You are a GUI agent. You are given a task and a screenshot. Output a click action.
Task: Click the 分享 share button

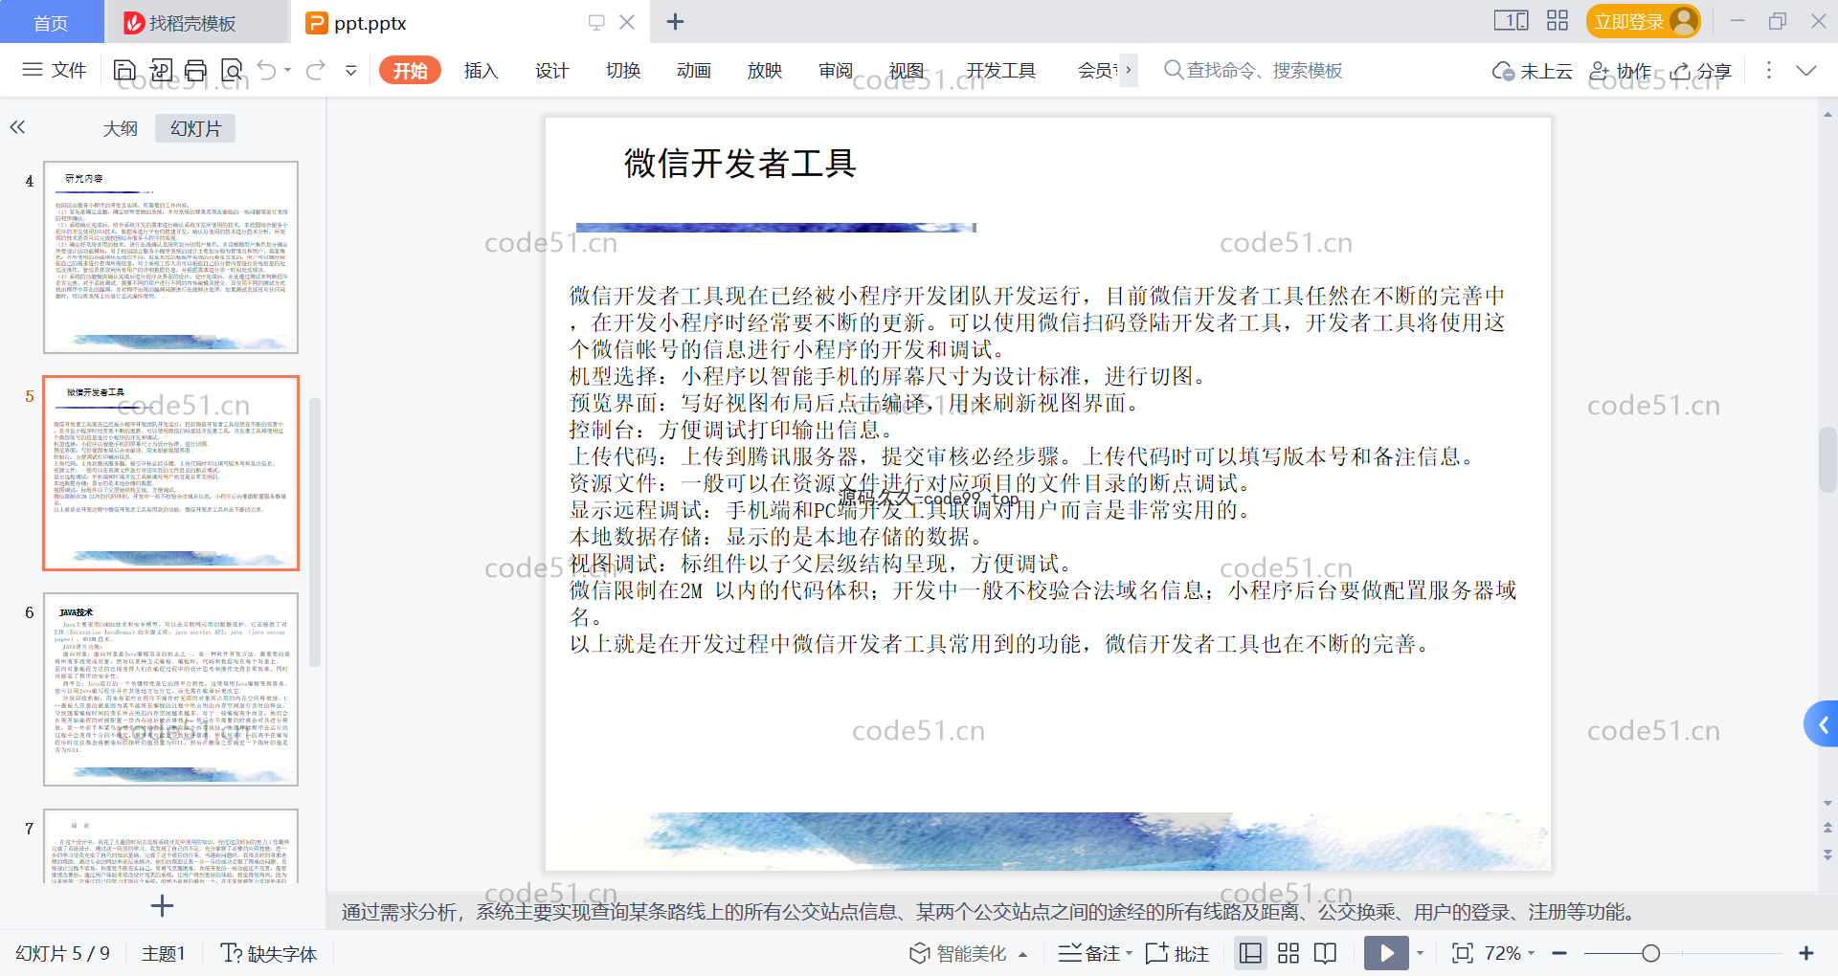point(1701,71)
